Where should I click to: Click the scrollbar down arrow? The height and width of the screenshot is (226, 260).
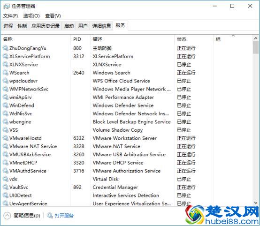pyautogui.click(x=255, y=203)
